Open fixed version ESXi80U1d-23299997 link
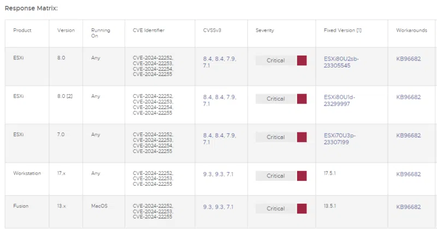 tap(339, 101)
